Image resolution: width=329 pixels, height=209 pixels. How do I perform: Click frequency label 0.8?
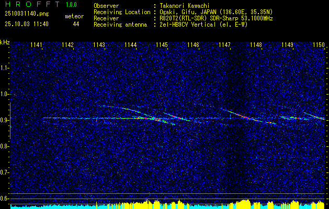pyautogui.click(x=4, y=146)
